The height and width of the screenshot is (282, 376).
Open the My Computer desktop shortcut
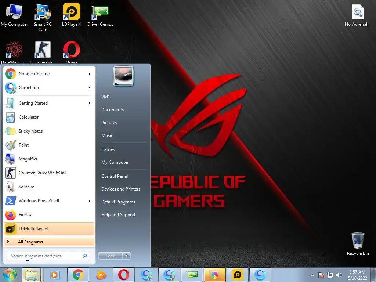click(x=14, y=15)
